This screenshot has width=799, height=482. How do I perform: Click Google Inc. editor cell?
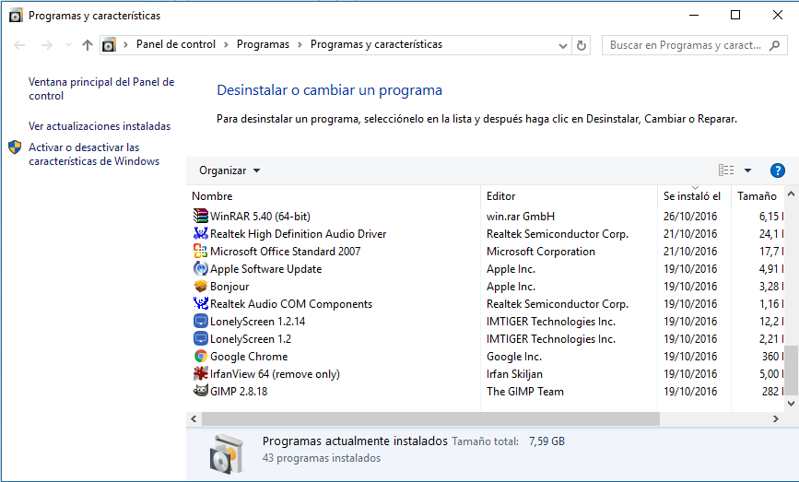[x=513, y=356]
